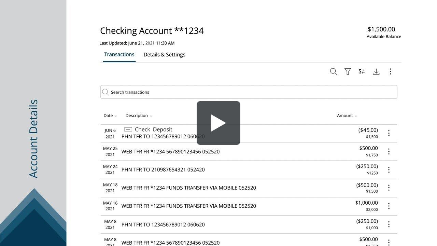Image resolution: width=437 pixels, height=246 pixels.
Task: Click the ($500.00) amount on MAY 18
Action: click(x=367, y=185)
